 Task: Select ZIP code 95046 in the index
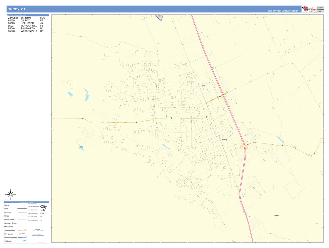pyautogui.click(x=11, y=29)
